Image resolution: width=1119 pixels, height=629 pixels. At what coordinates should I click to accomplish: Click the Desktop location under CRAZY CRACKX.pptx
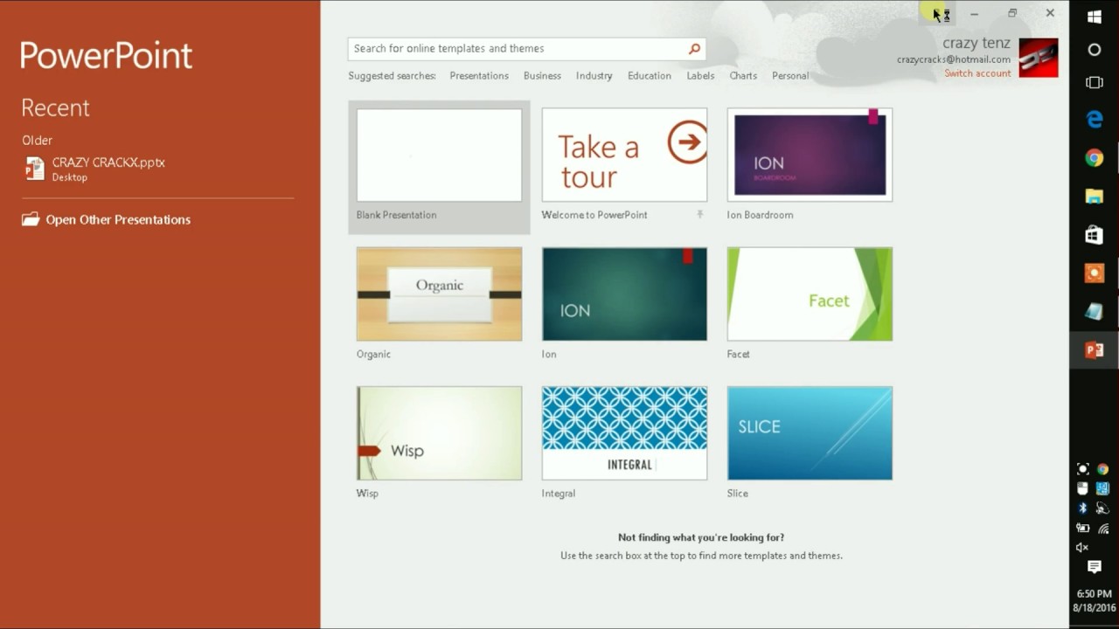click(x=70, y=177)
